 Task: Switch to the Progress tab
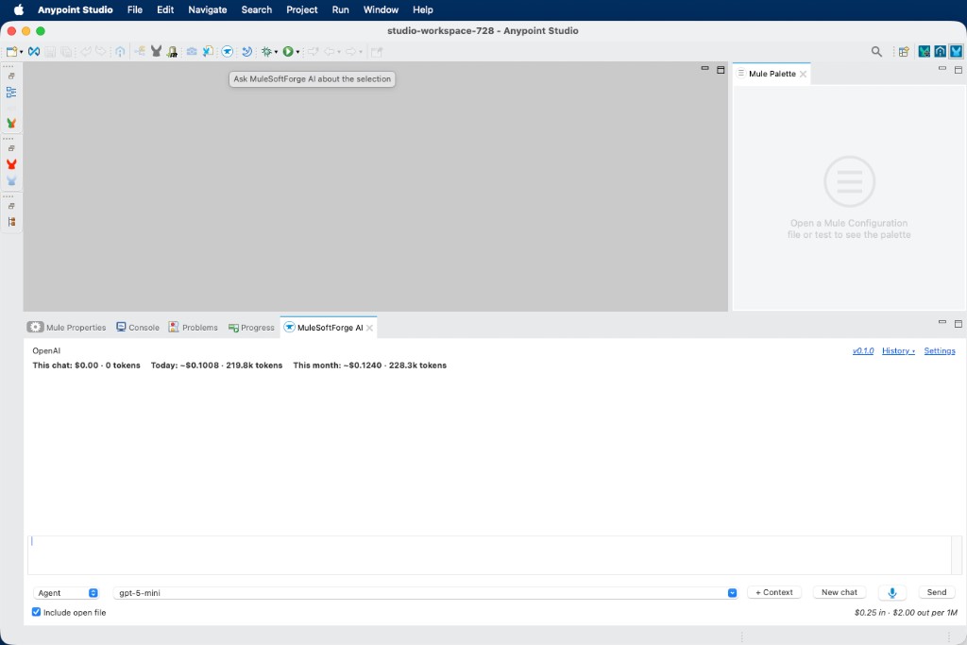pyautogui.click(x=251, y=328)
